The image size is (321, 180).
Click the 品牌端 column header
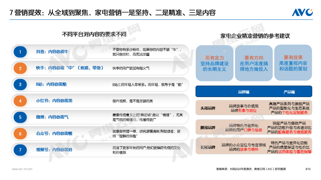pyautogui.click(x=244, y=92)
